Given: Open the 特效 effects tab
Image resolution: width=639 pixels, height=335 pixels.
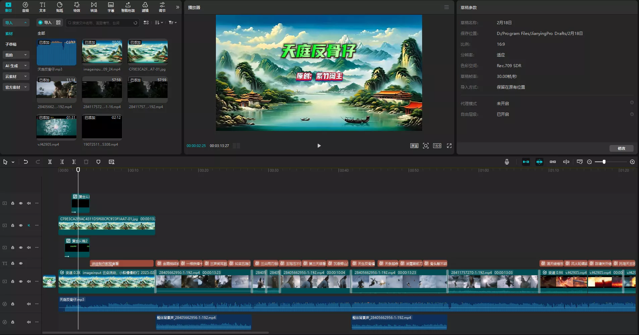Looking at the screenshot, I should click(x=77, y=7).
